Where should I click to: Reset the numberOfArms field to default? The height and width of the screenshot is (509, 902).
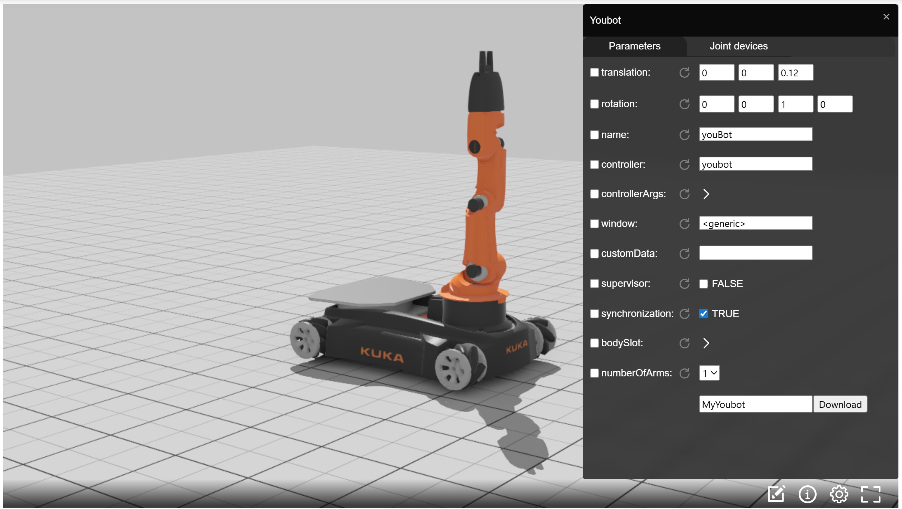pyautogui.click(x=685, y=374)
